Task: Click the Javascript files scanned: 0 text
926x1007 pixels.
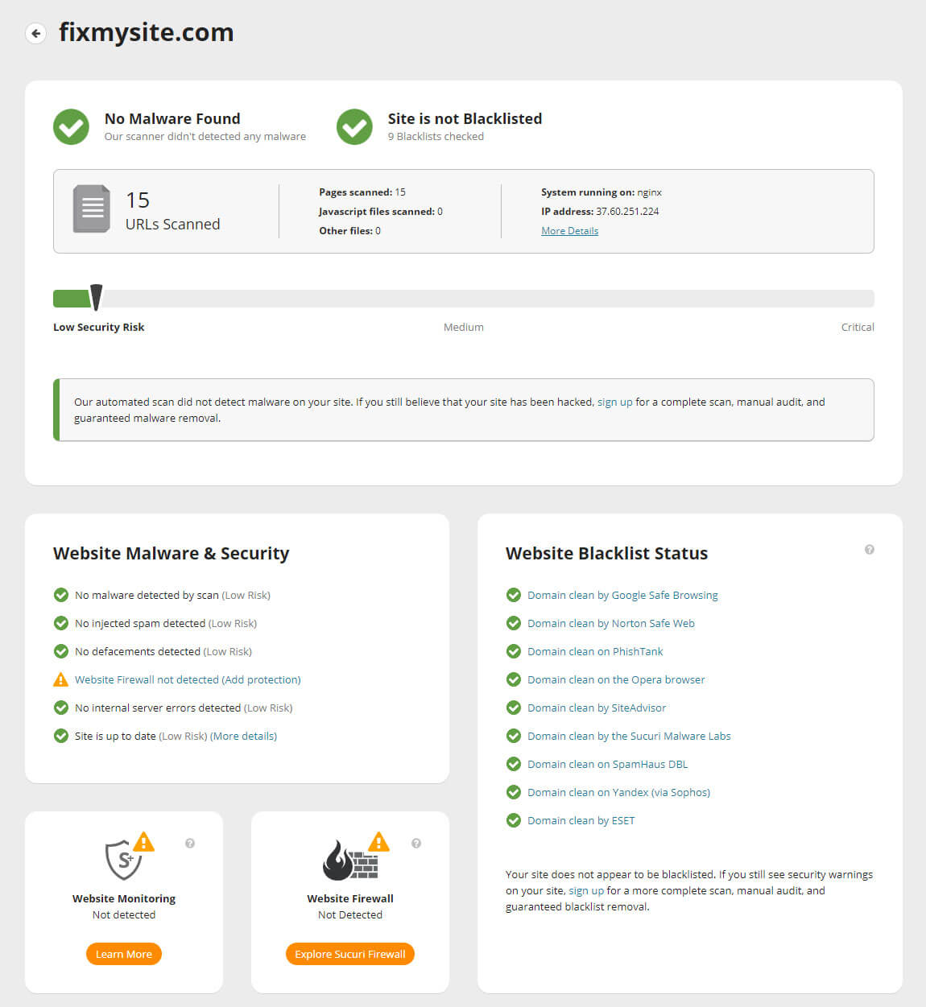Action: (381, 212)
